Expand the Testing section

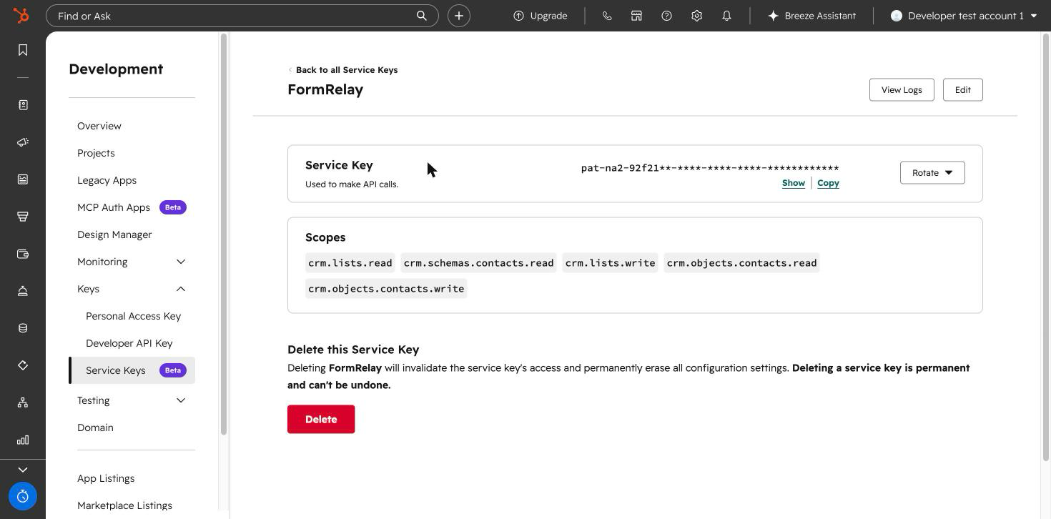coord(132,400)
